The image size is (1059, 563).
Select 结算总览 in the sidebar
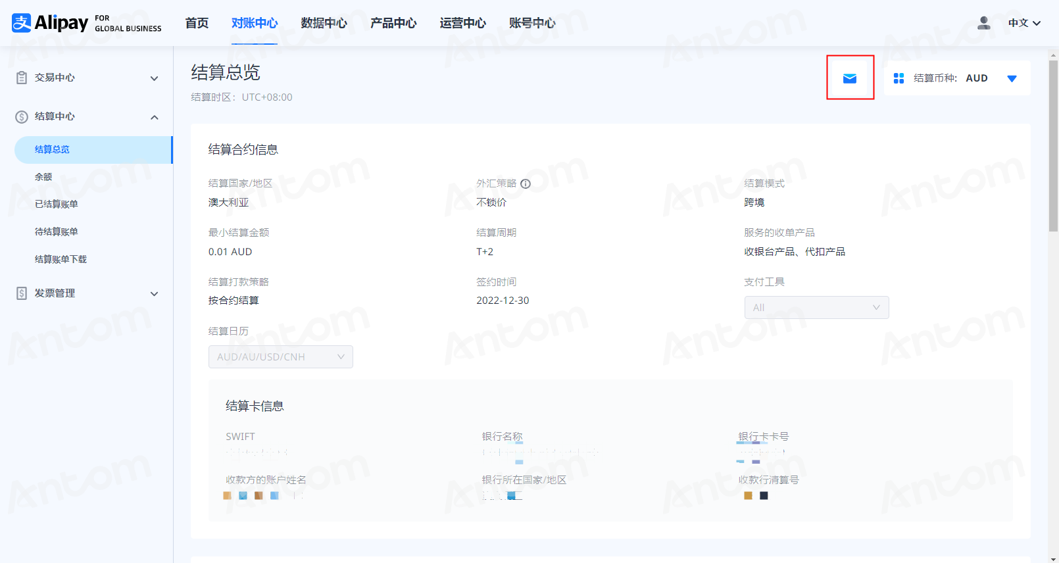[x=93, y=150]
